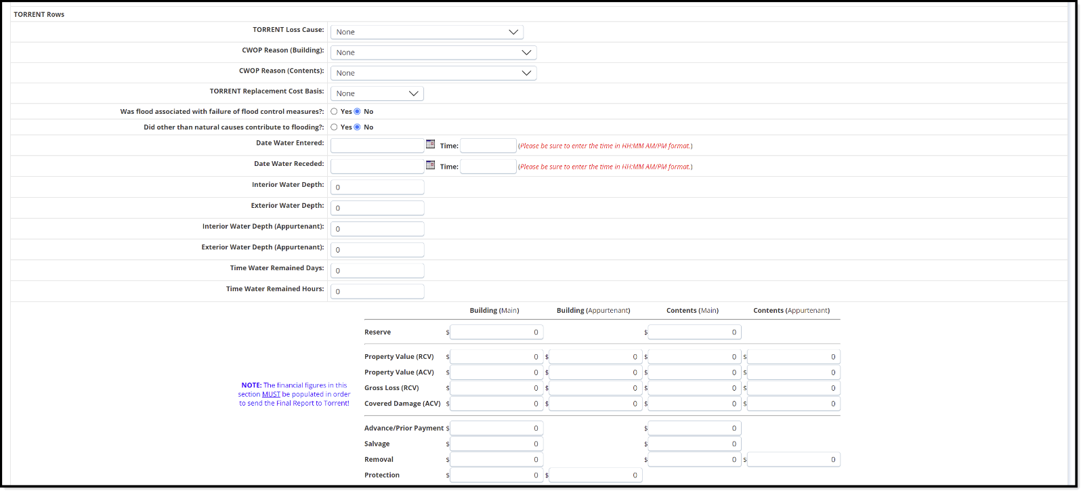Select No for other than natural causes
The height and width of the screenshot is (493, 1083).
point(357,127)
